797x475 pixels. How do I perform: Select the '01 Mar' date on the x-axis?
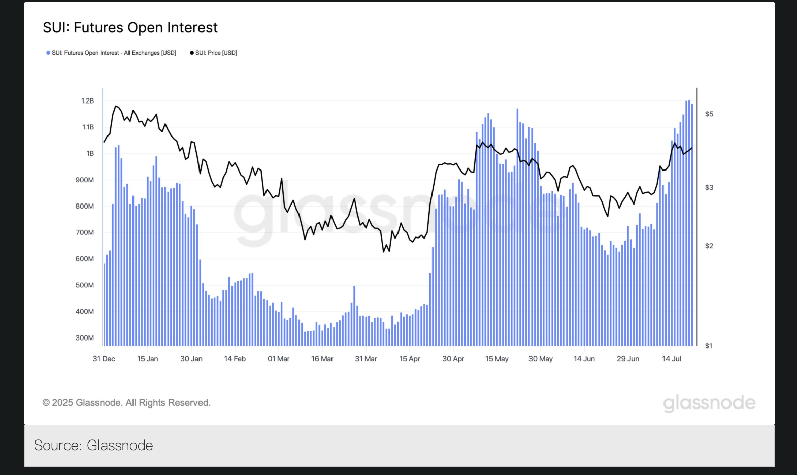tap(279, 359)
